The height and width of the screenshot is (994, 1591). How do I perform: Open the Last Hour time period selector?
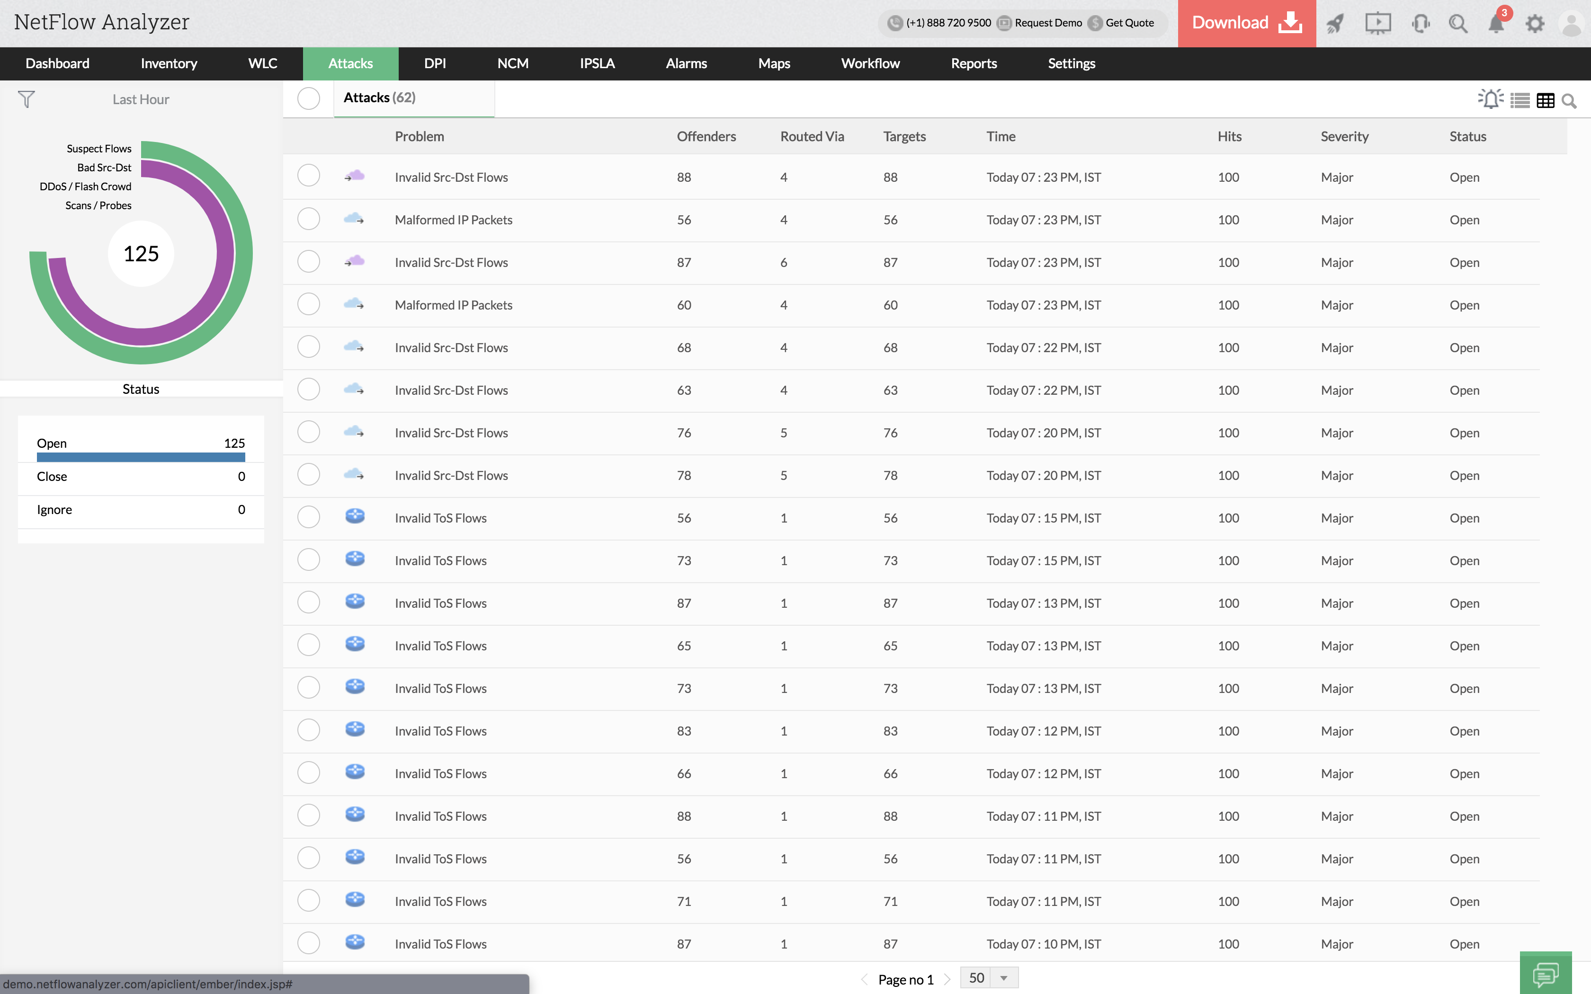[141, 99]
